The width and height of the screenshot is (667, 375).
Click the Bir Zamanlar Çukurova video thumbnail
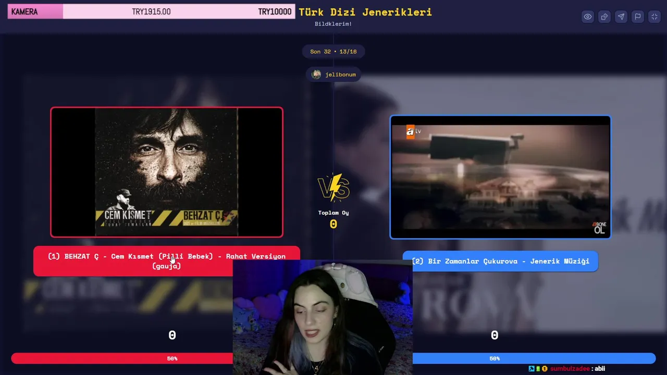click(500, 177)
